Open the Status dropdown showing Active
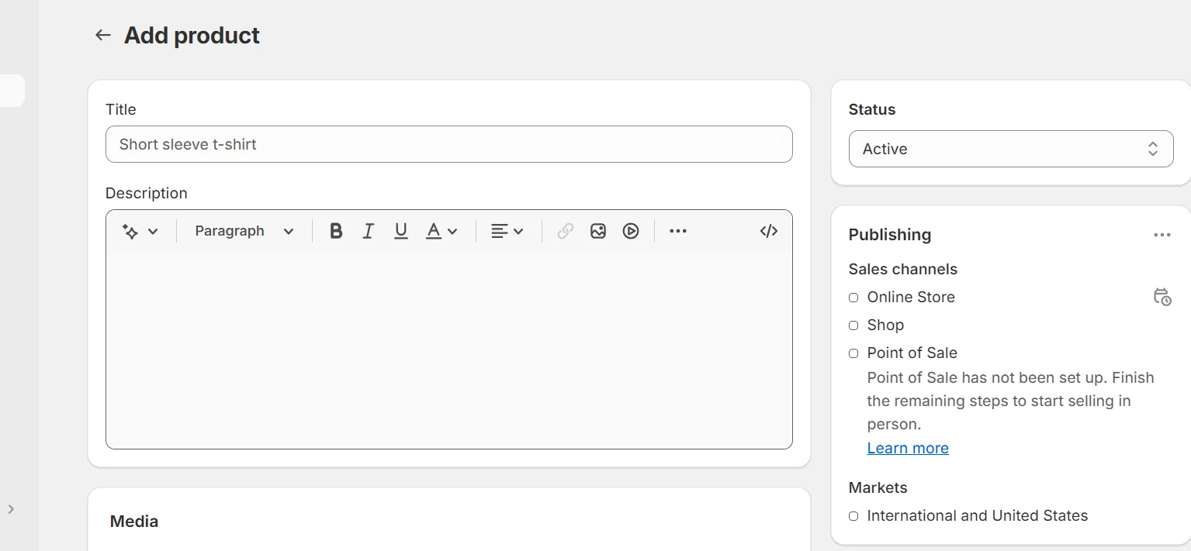This screenshot has height=551, width=1191. pos(1011,149)
